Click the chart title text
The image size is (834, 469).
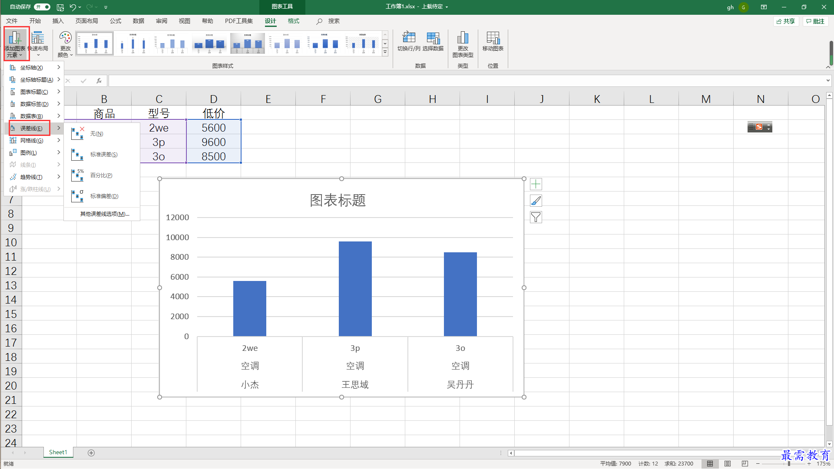338,200
